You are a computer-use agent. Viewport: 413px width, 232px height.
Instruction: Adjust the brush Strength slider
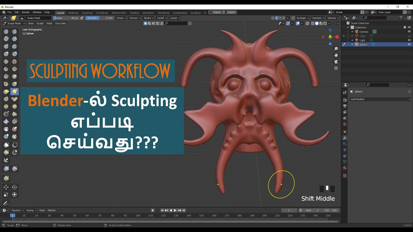click(100, 18)
